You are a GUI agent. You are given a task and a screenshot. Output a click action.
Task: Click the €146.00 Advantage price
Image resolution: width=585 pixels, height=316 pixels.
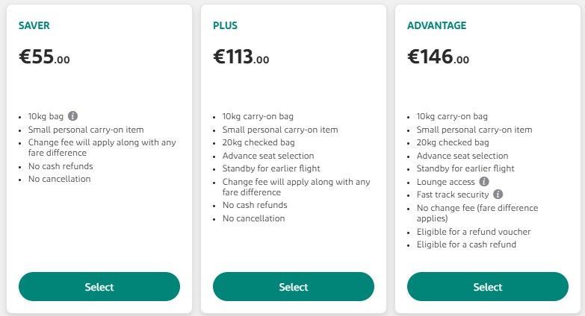438,57
